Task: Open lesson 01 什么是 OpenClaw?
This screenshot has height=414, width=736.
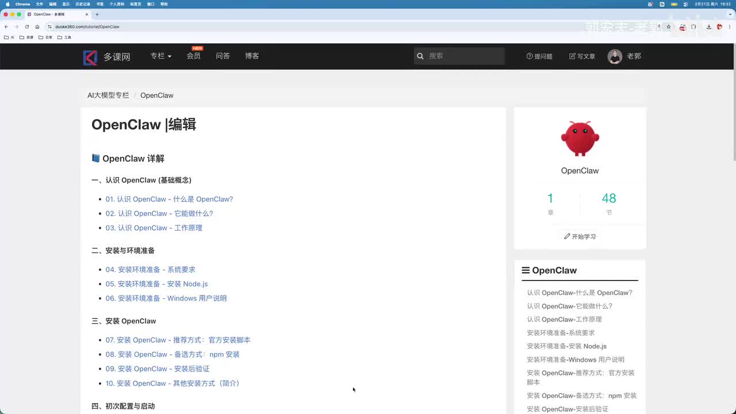Action: pos(169,199)
